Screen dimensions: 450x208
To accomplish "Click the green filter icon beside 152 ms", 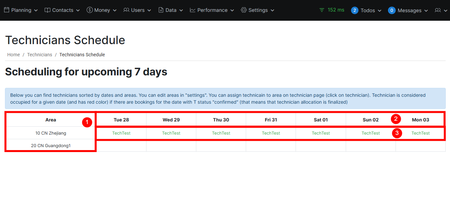I will pyautogui.click(x=322, y=10).
